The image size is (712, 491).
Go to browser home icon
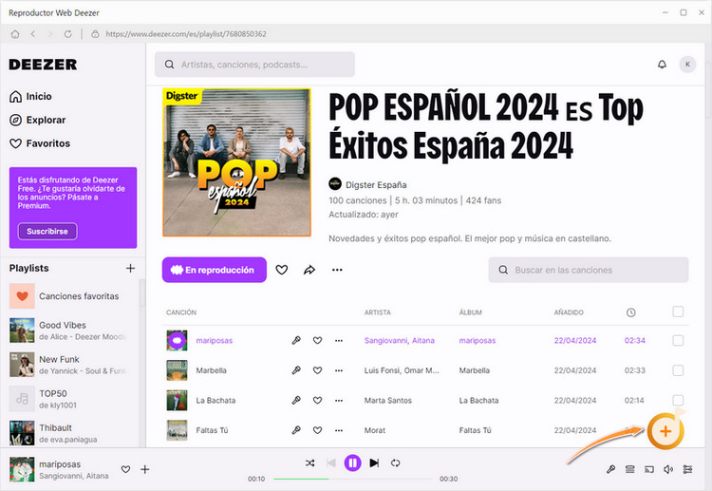[15, 34]
